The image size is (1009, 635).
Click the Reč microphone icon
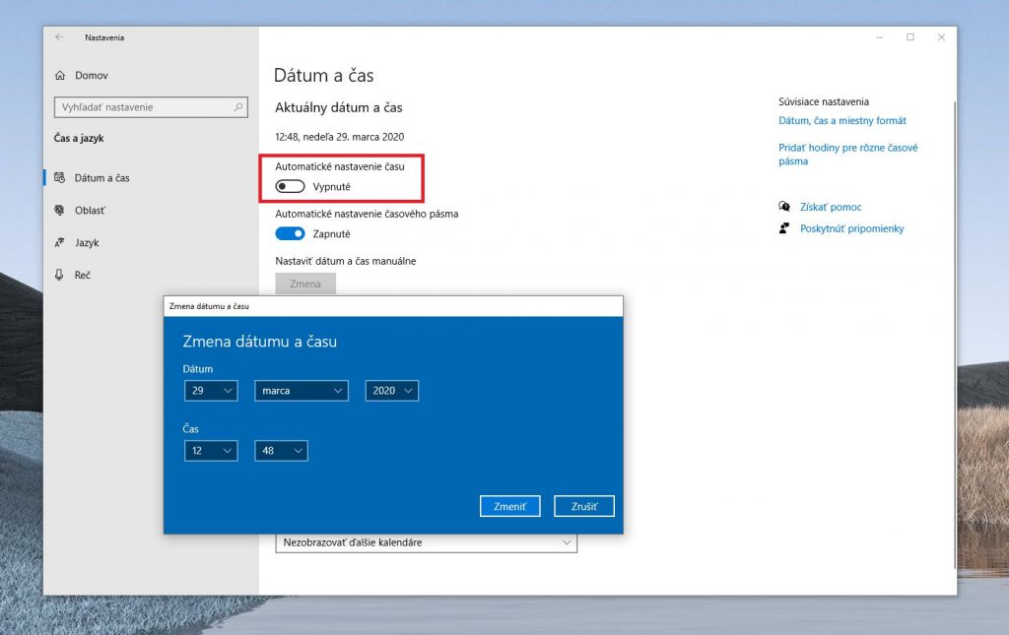(x=59, y=275)
